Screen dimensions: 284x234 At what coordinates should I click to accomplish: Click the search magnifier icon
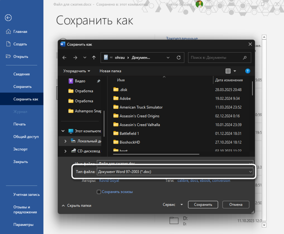point(245,58)
